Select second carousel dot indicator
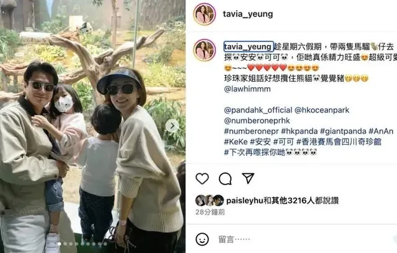397x253 pixels. 65,244
